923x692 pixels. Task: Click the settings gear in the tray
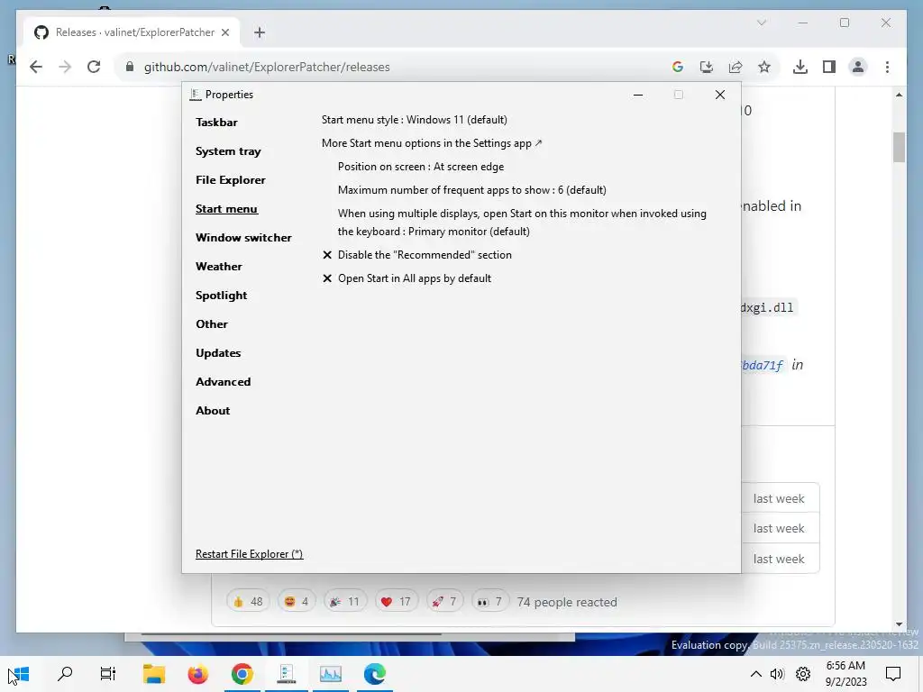click(x=803, y=674)
